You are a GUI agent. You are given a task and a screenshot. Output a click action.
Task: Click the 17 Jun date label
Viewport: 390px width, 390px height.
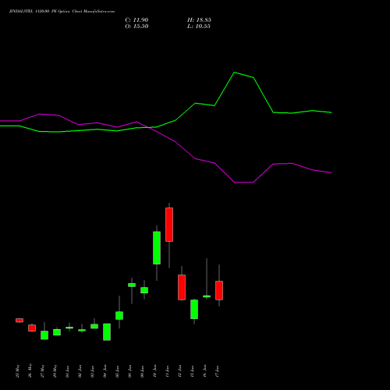click(x=218, y=371)
